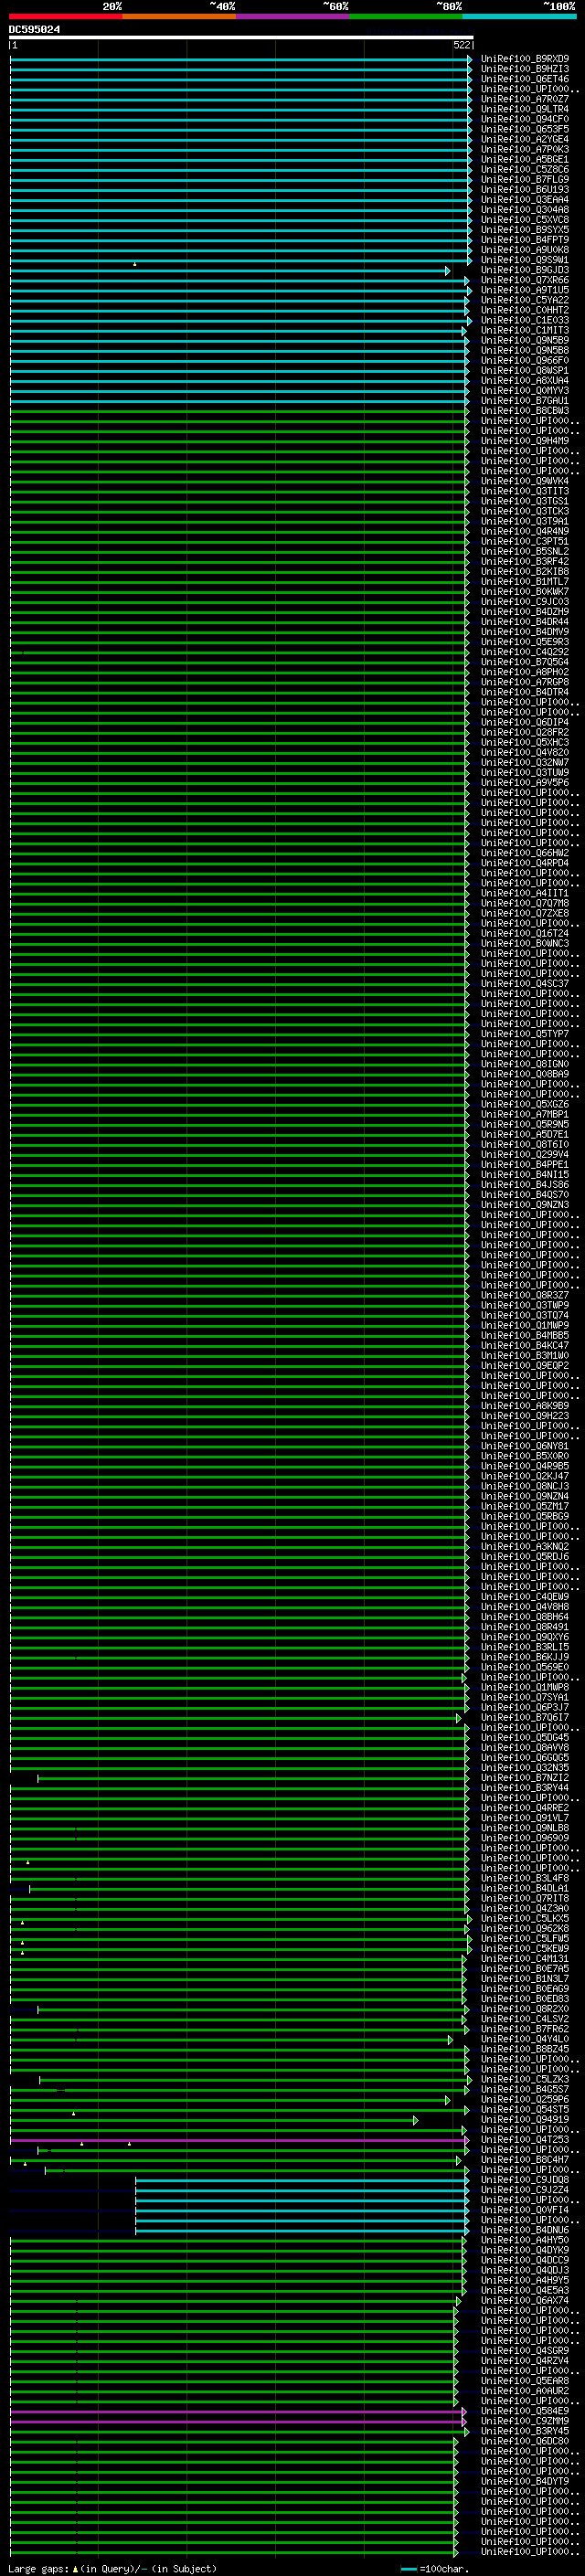Select hit label UniRef100_B7FLG9
The height and width of the screenshot is (2576, 585).
click(x=525, y=179)
